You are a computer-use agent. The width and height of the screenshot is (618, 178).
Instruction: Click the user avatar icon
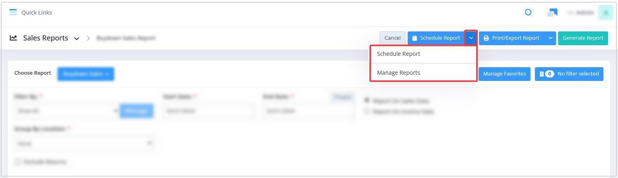[606, 13]
